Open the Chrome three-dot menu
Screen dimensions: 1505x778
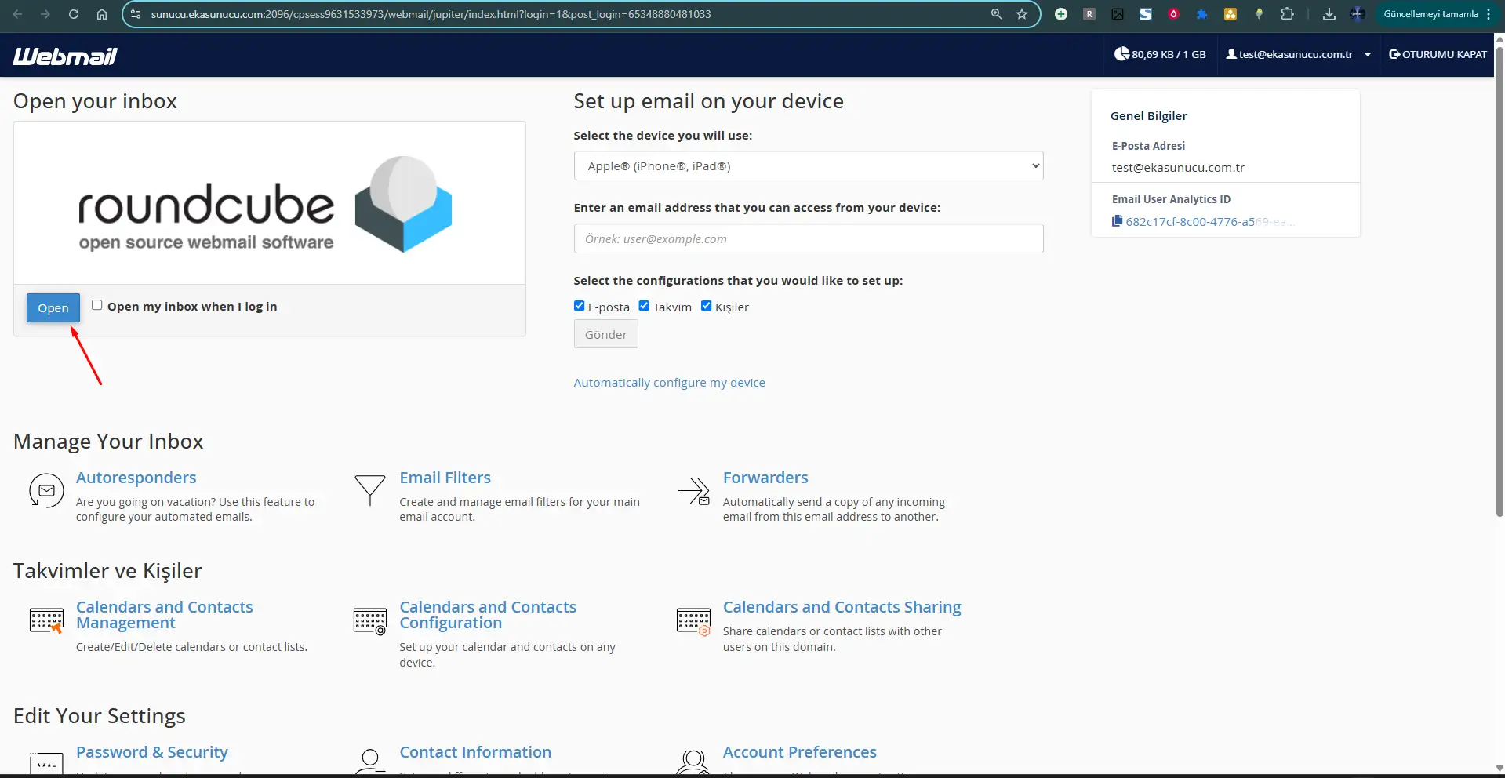point(1488,14)
